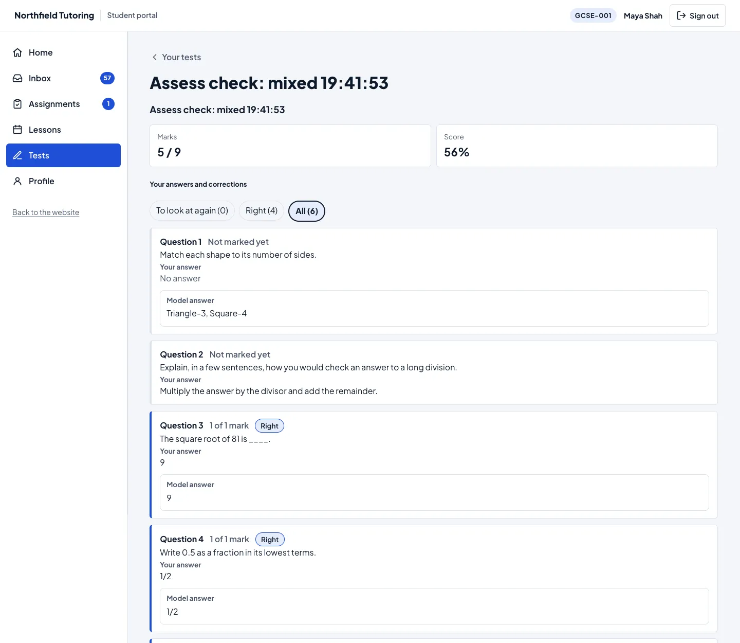This screenshot has height=643, width=740.
Task: Return to Your tests list
Action: point(176,57)
